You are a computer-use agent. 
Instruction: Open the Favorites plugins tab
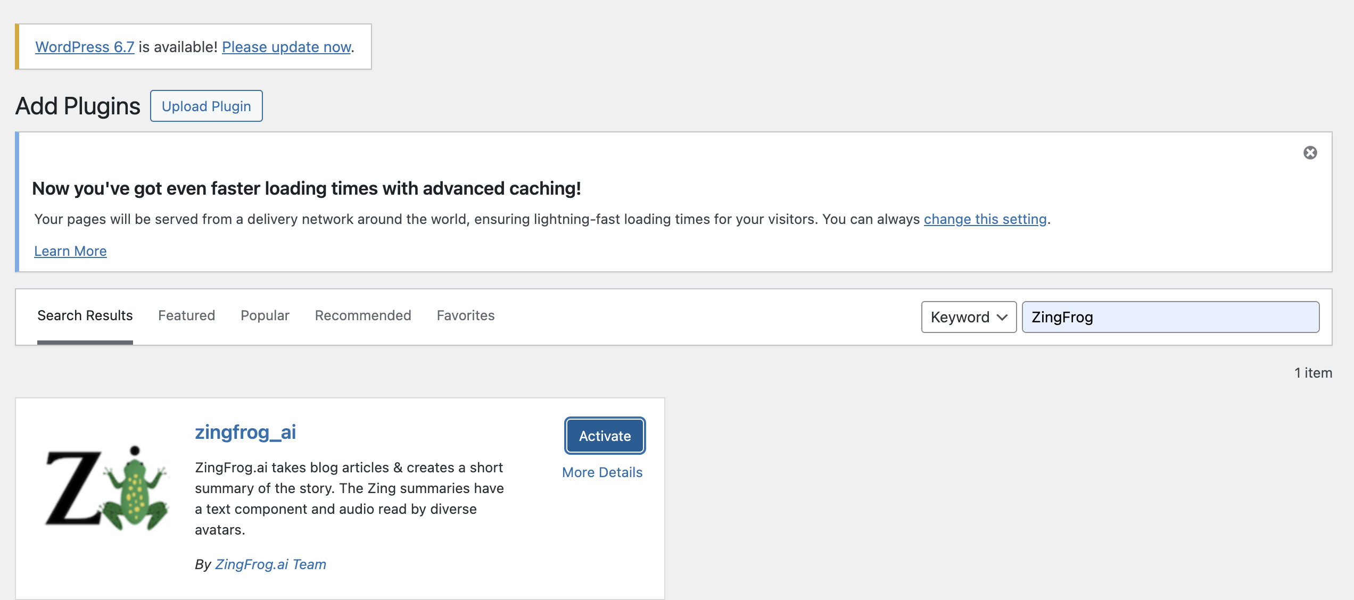pos(466,315)
